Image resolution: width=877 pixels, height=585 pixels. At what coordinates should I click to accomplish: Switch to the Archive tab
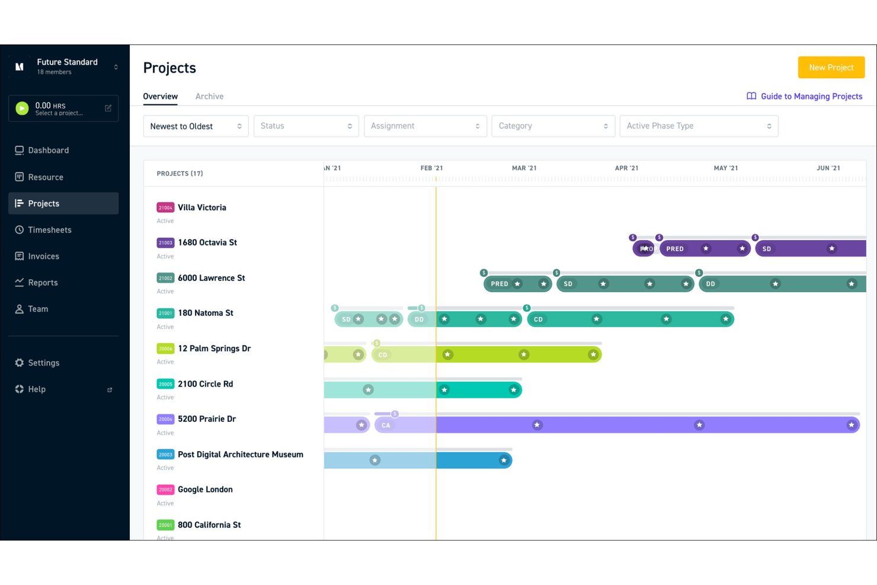point(209,97)
